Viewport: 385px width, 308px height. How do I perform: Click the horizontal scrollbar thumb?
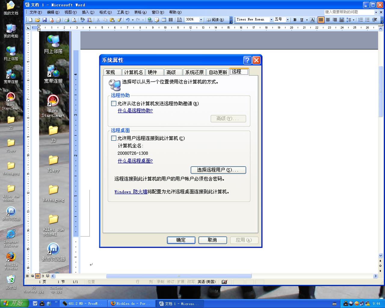179,276
